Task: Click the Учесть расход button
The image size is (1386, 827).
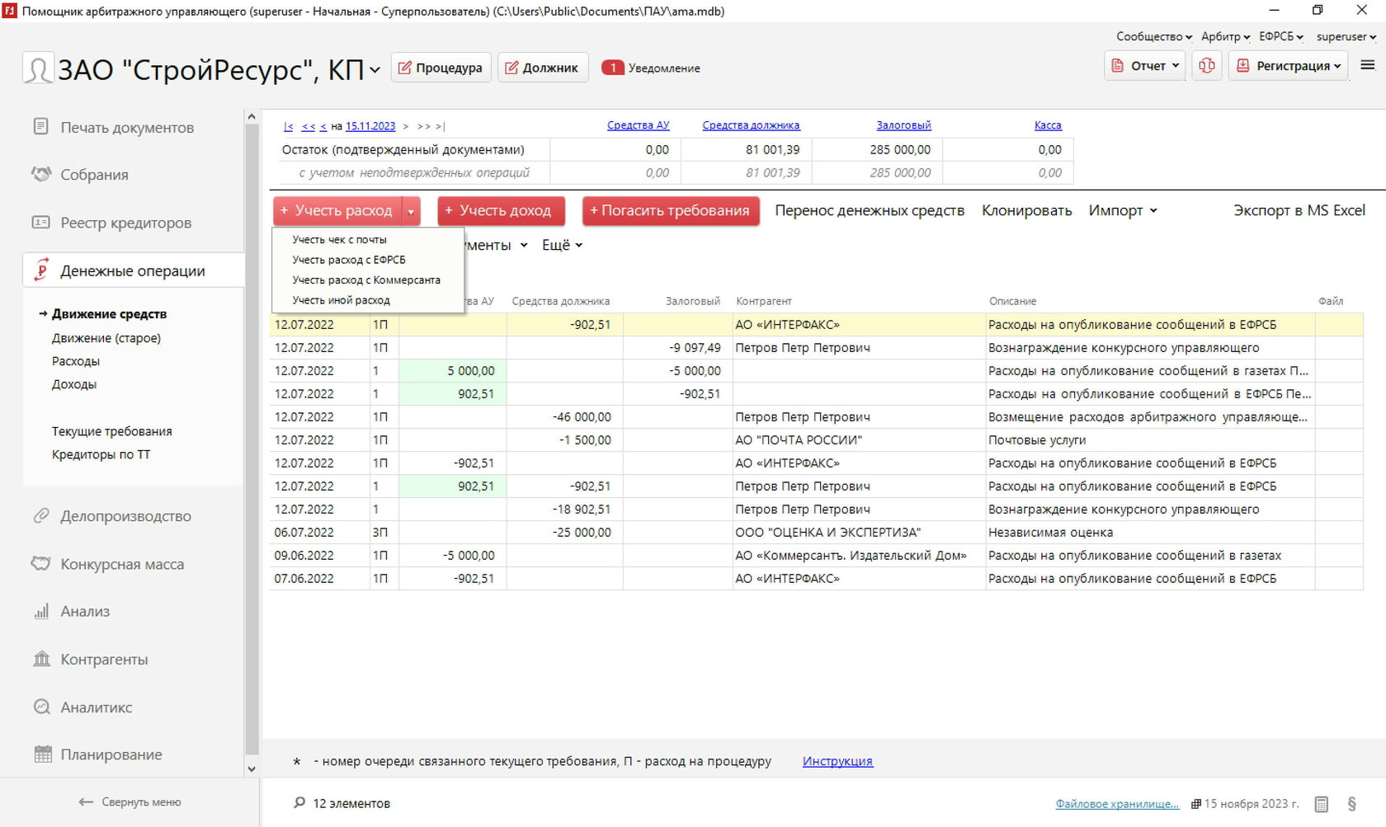Action: click(x=337, y=211)
